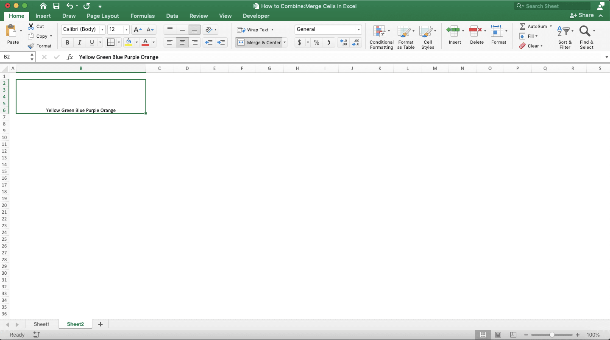Click the Sort & Filter icon
The image size is (610, 340).
pyautogui.click(x=563, y=31)
